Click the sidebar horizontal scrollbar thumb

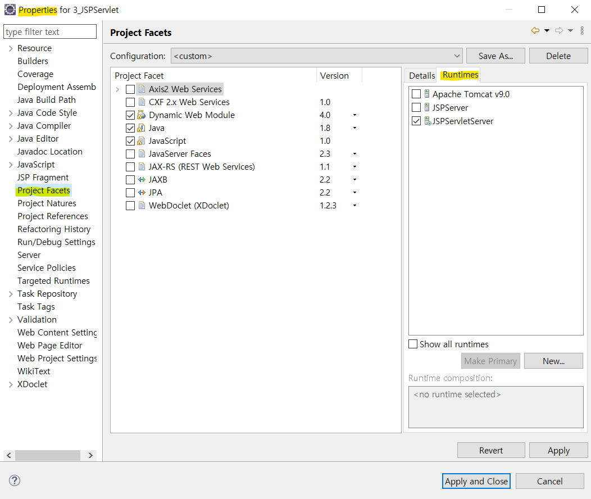click(x=48, y=455)
